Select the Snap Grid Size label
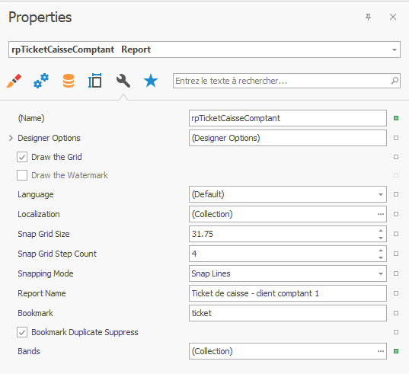This screenshot has height=374, width=409. pyautogui.click(x=43, y=234)
